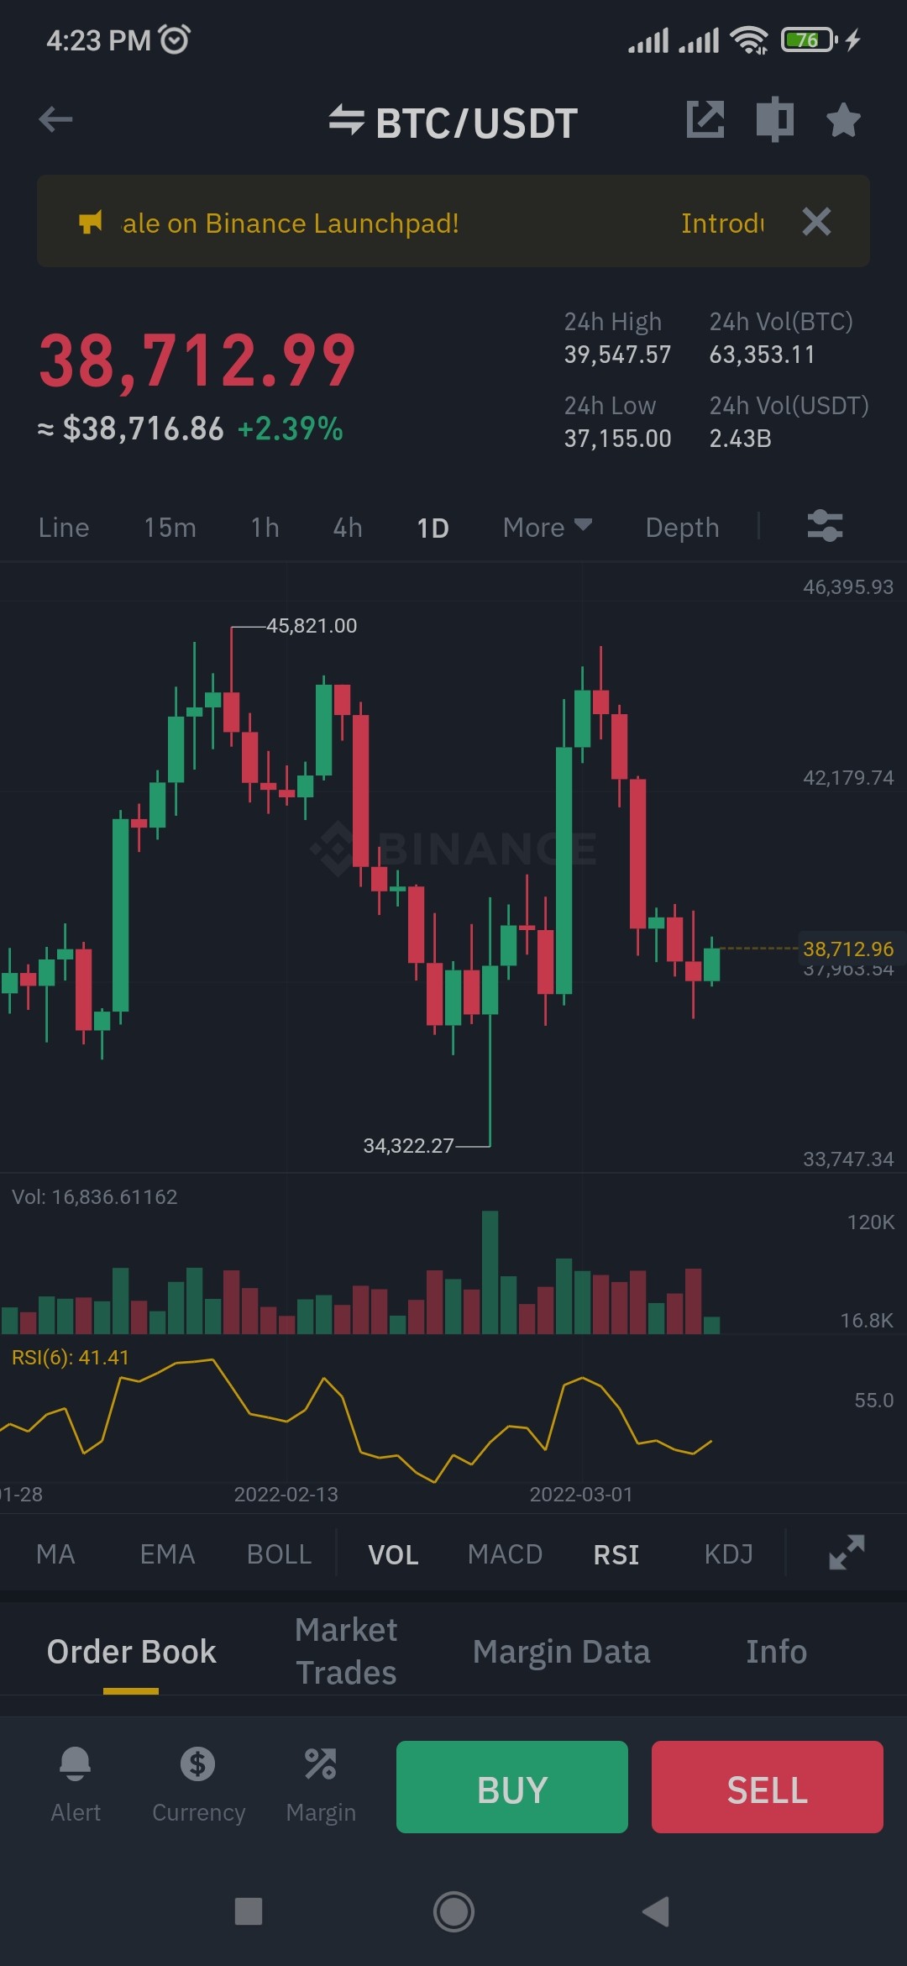Expand chart to fullscreen
The image size is (907, 1966).
pos(847,1553)
